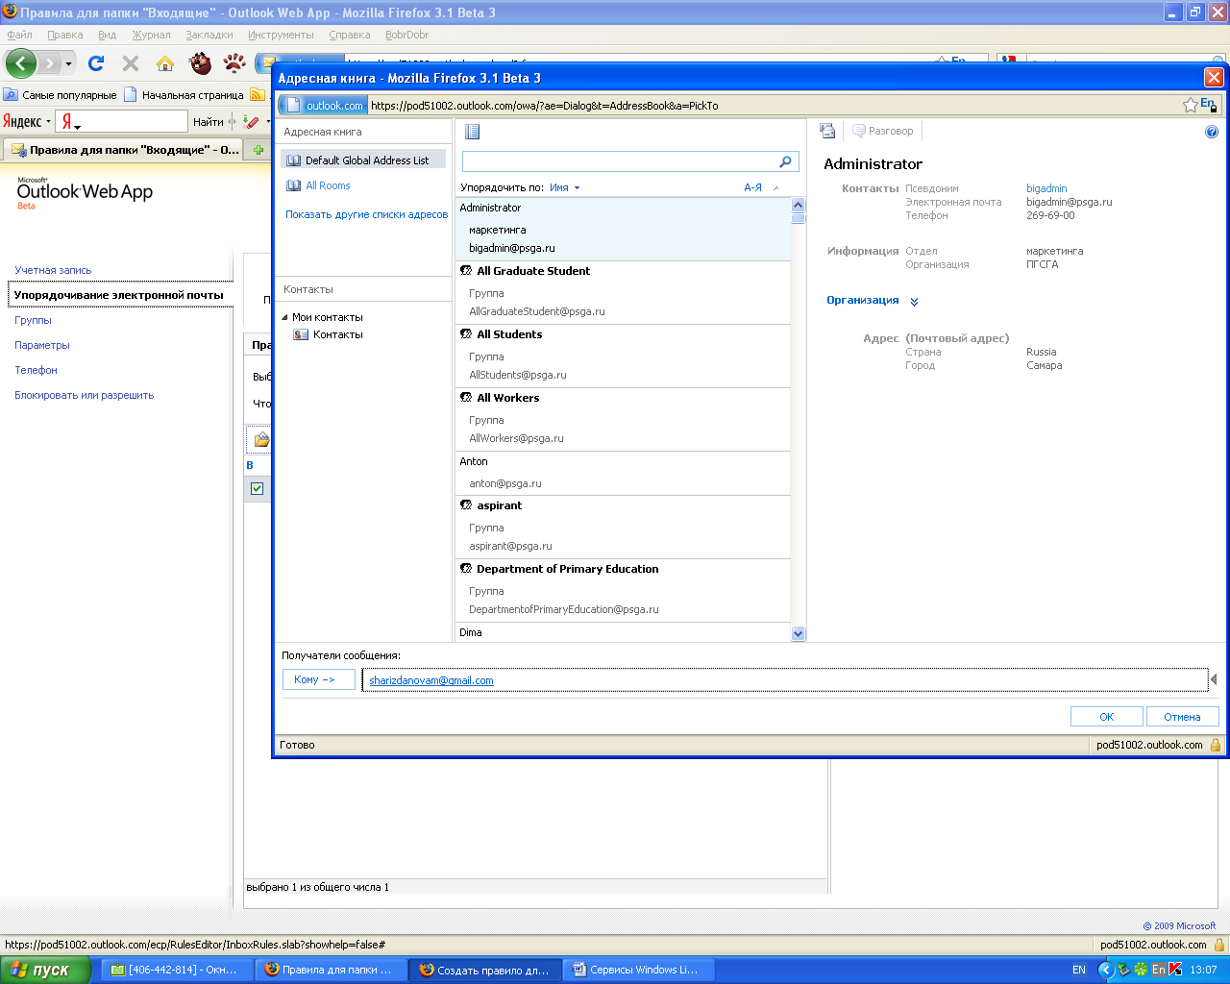1230x984 pixels.
Task: Select Department of Primary Education group
Action: pyautogui.click(x=623, y=590)
